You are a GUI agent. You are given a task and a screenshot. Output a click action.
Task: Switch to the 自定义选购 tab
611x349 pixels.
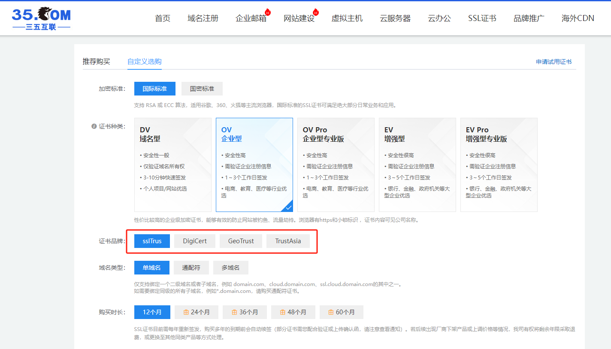coord(145,62)
